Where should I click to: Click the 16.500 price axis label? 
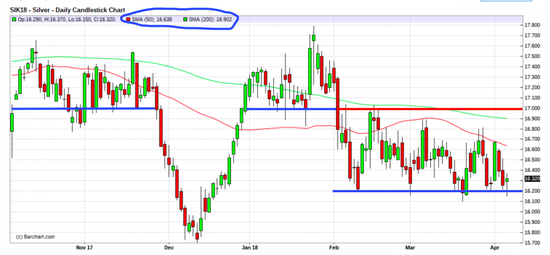coord(532,160)
